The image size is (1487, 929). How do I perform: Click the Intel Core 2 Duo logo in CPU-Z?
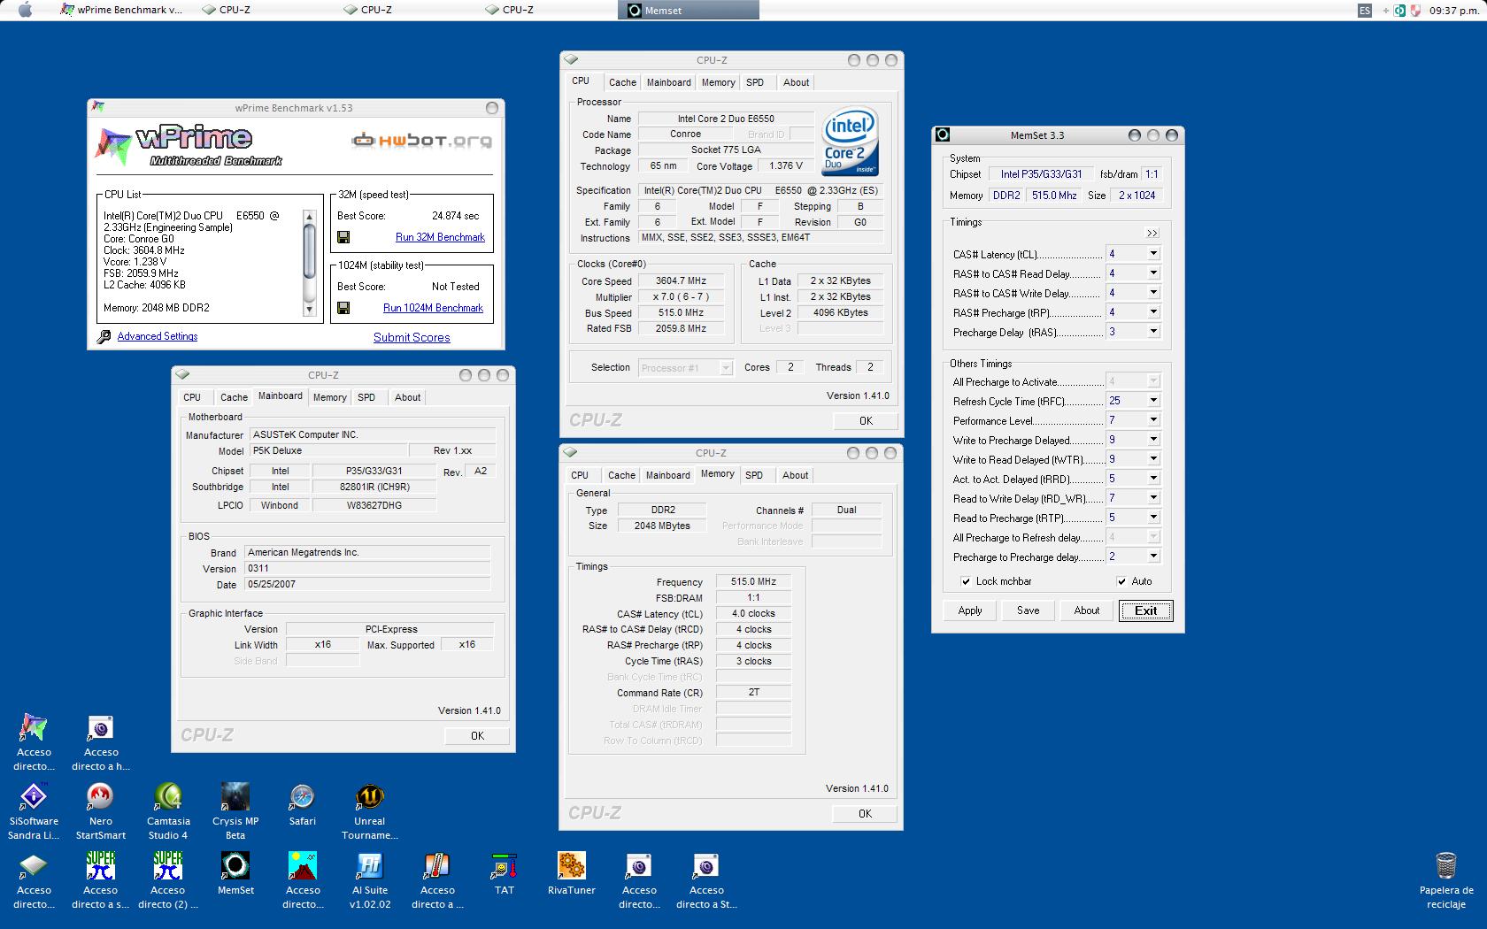coord(850,142)
